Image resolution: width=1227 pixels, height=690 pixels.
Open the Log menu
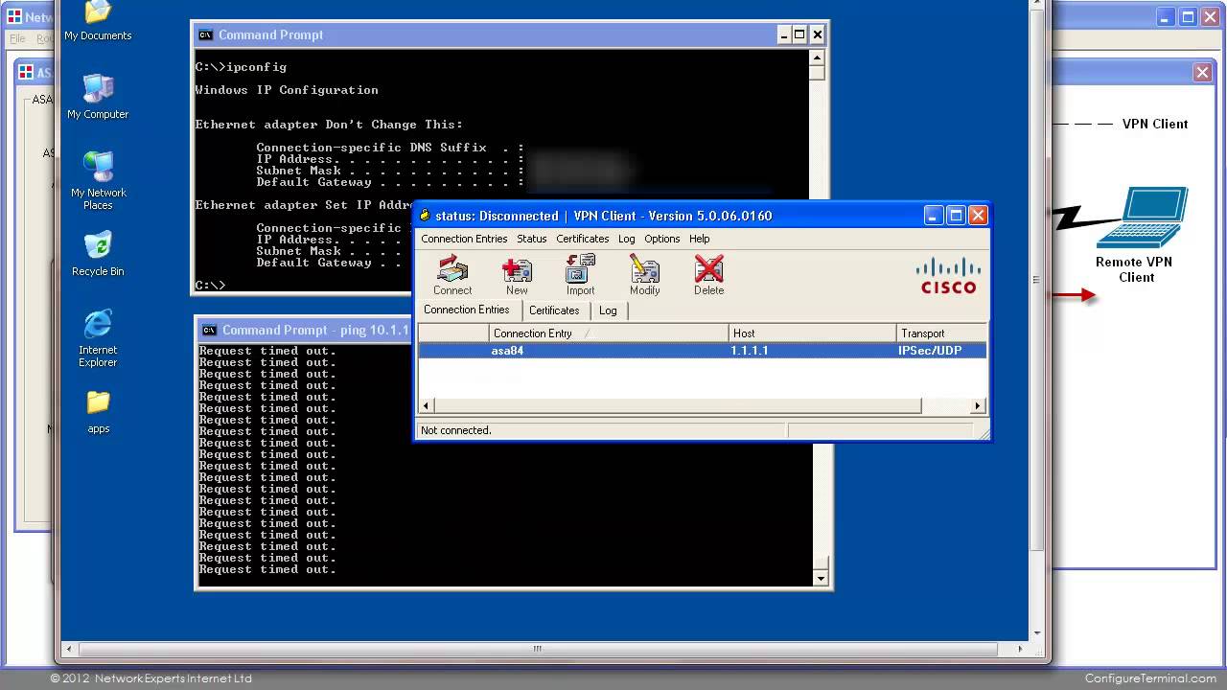click(x=626, y=239)
